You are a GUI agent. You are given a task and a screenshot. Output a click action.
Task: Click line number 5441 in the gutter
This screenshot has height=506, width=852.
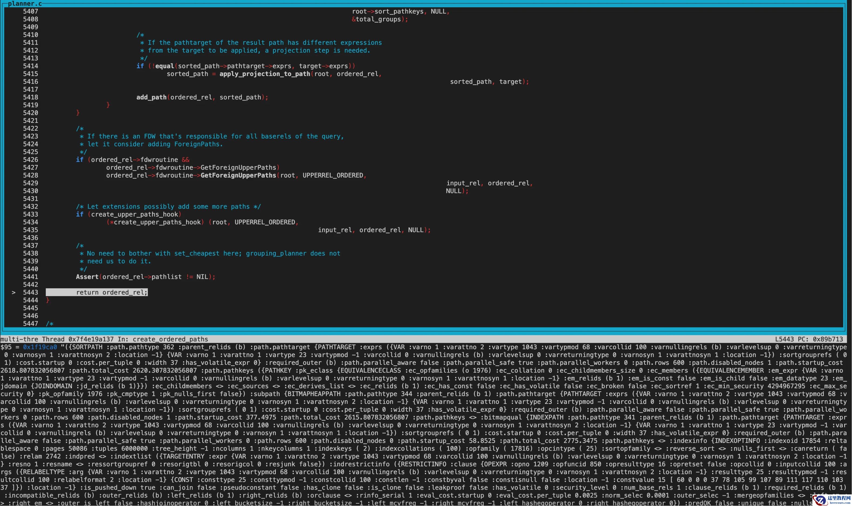(x=30, y=276)
